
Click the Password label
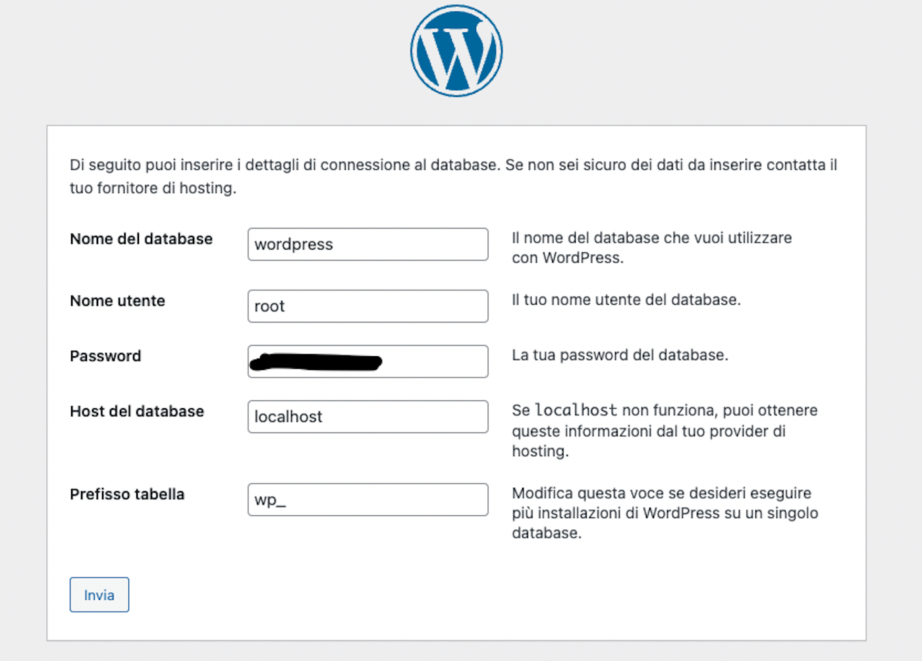tap(105, 356)
